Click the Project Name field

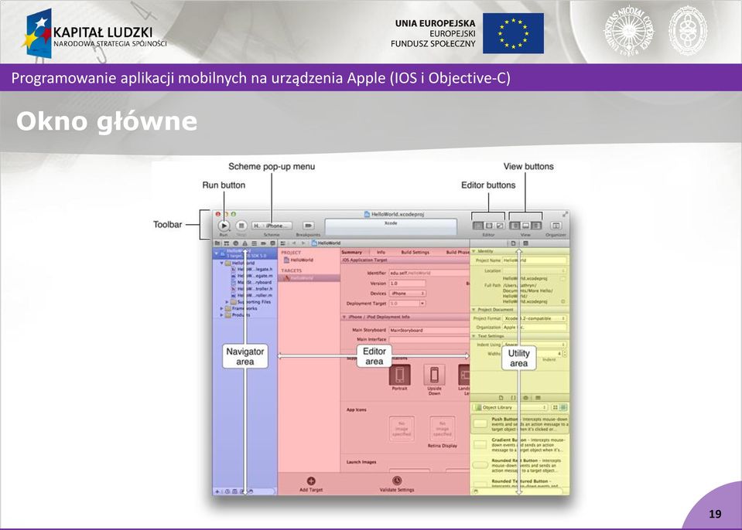click(535, 260)
